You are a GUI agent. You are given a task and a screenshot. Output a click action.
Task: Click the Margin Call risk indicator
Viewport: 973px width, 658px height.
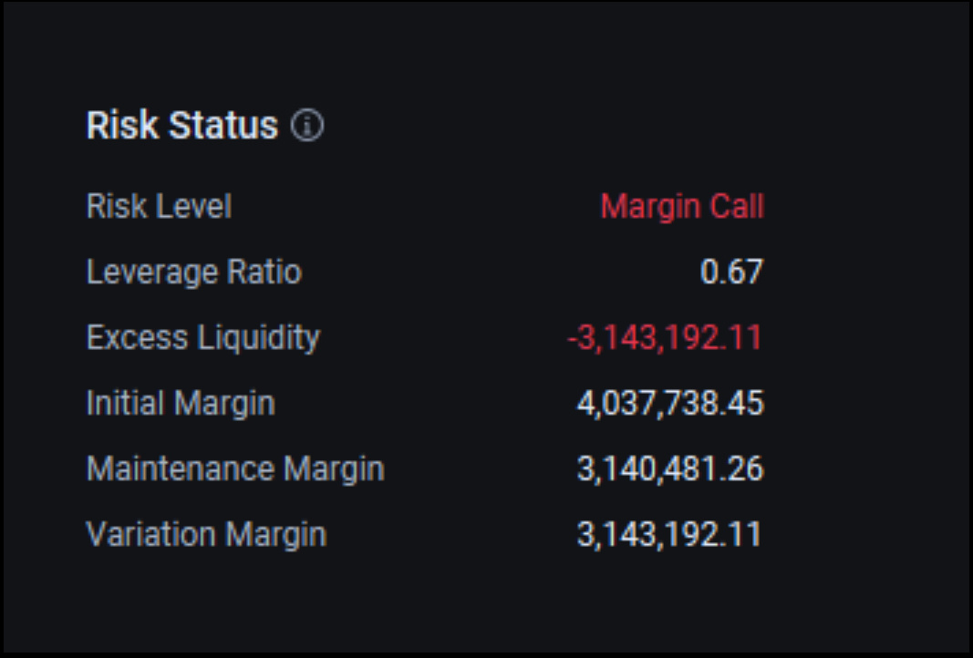click(x=682, y=207)
